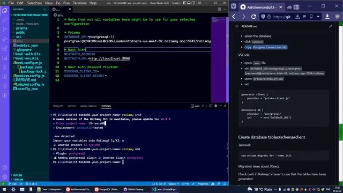This screenshot has height=193, width=343.
Task: Open the Help menu
Action: 93,3
